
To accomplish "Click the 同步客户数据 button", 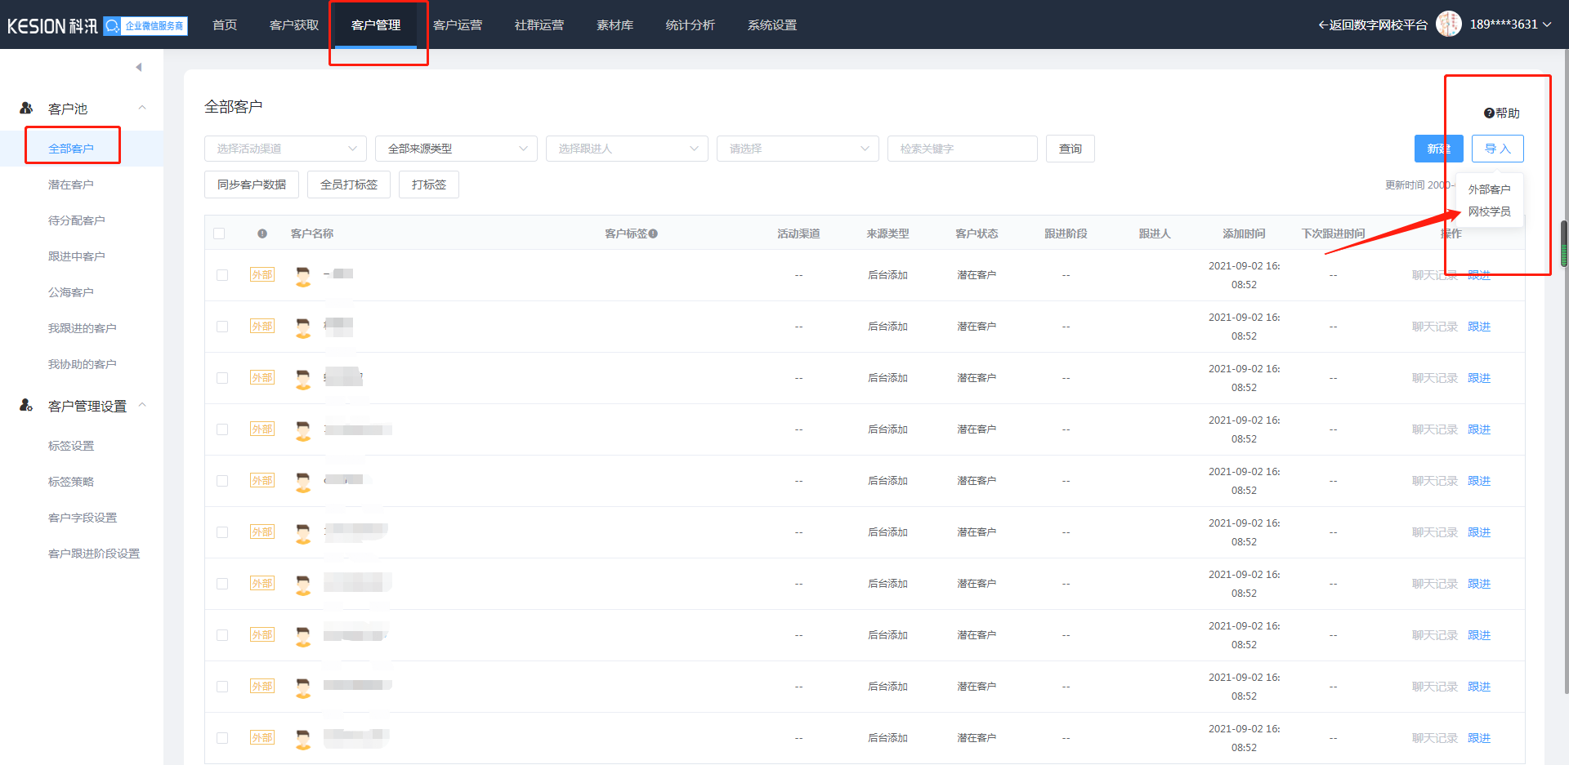I will tap(252, 185).
